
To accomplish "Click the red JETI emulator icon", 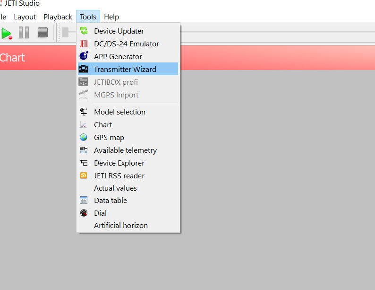I will (84, 44).
